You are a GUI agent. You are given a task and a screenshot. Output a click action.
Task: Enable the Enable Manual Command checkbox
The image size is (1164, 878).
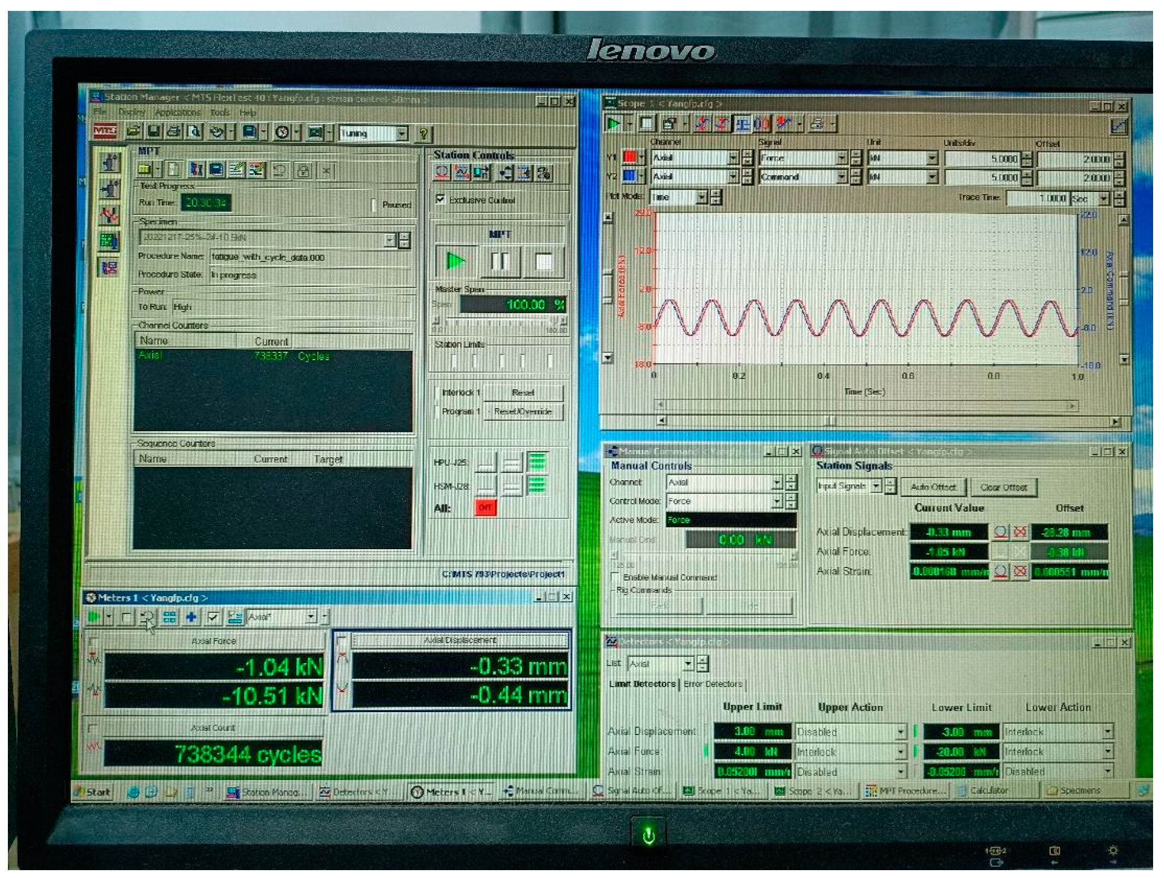tap(615, 576)
